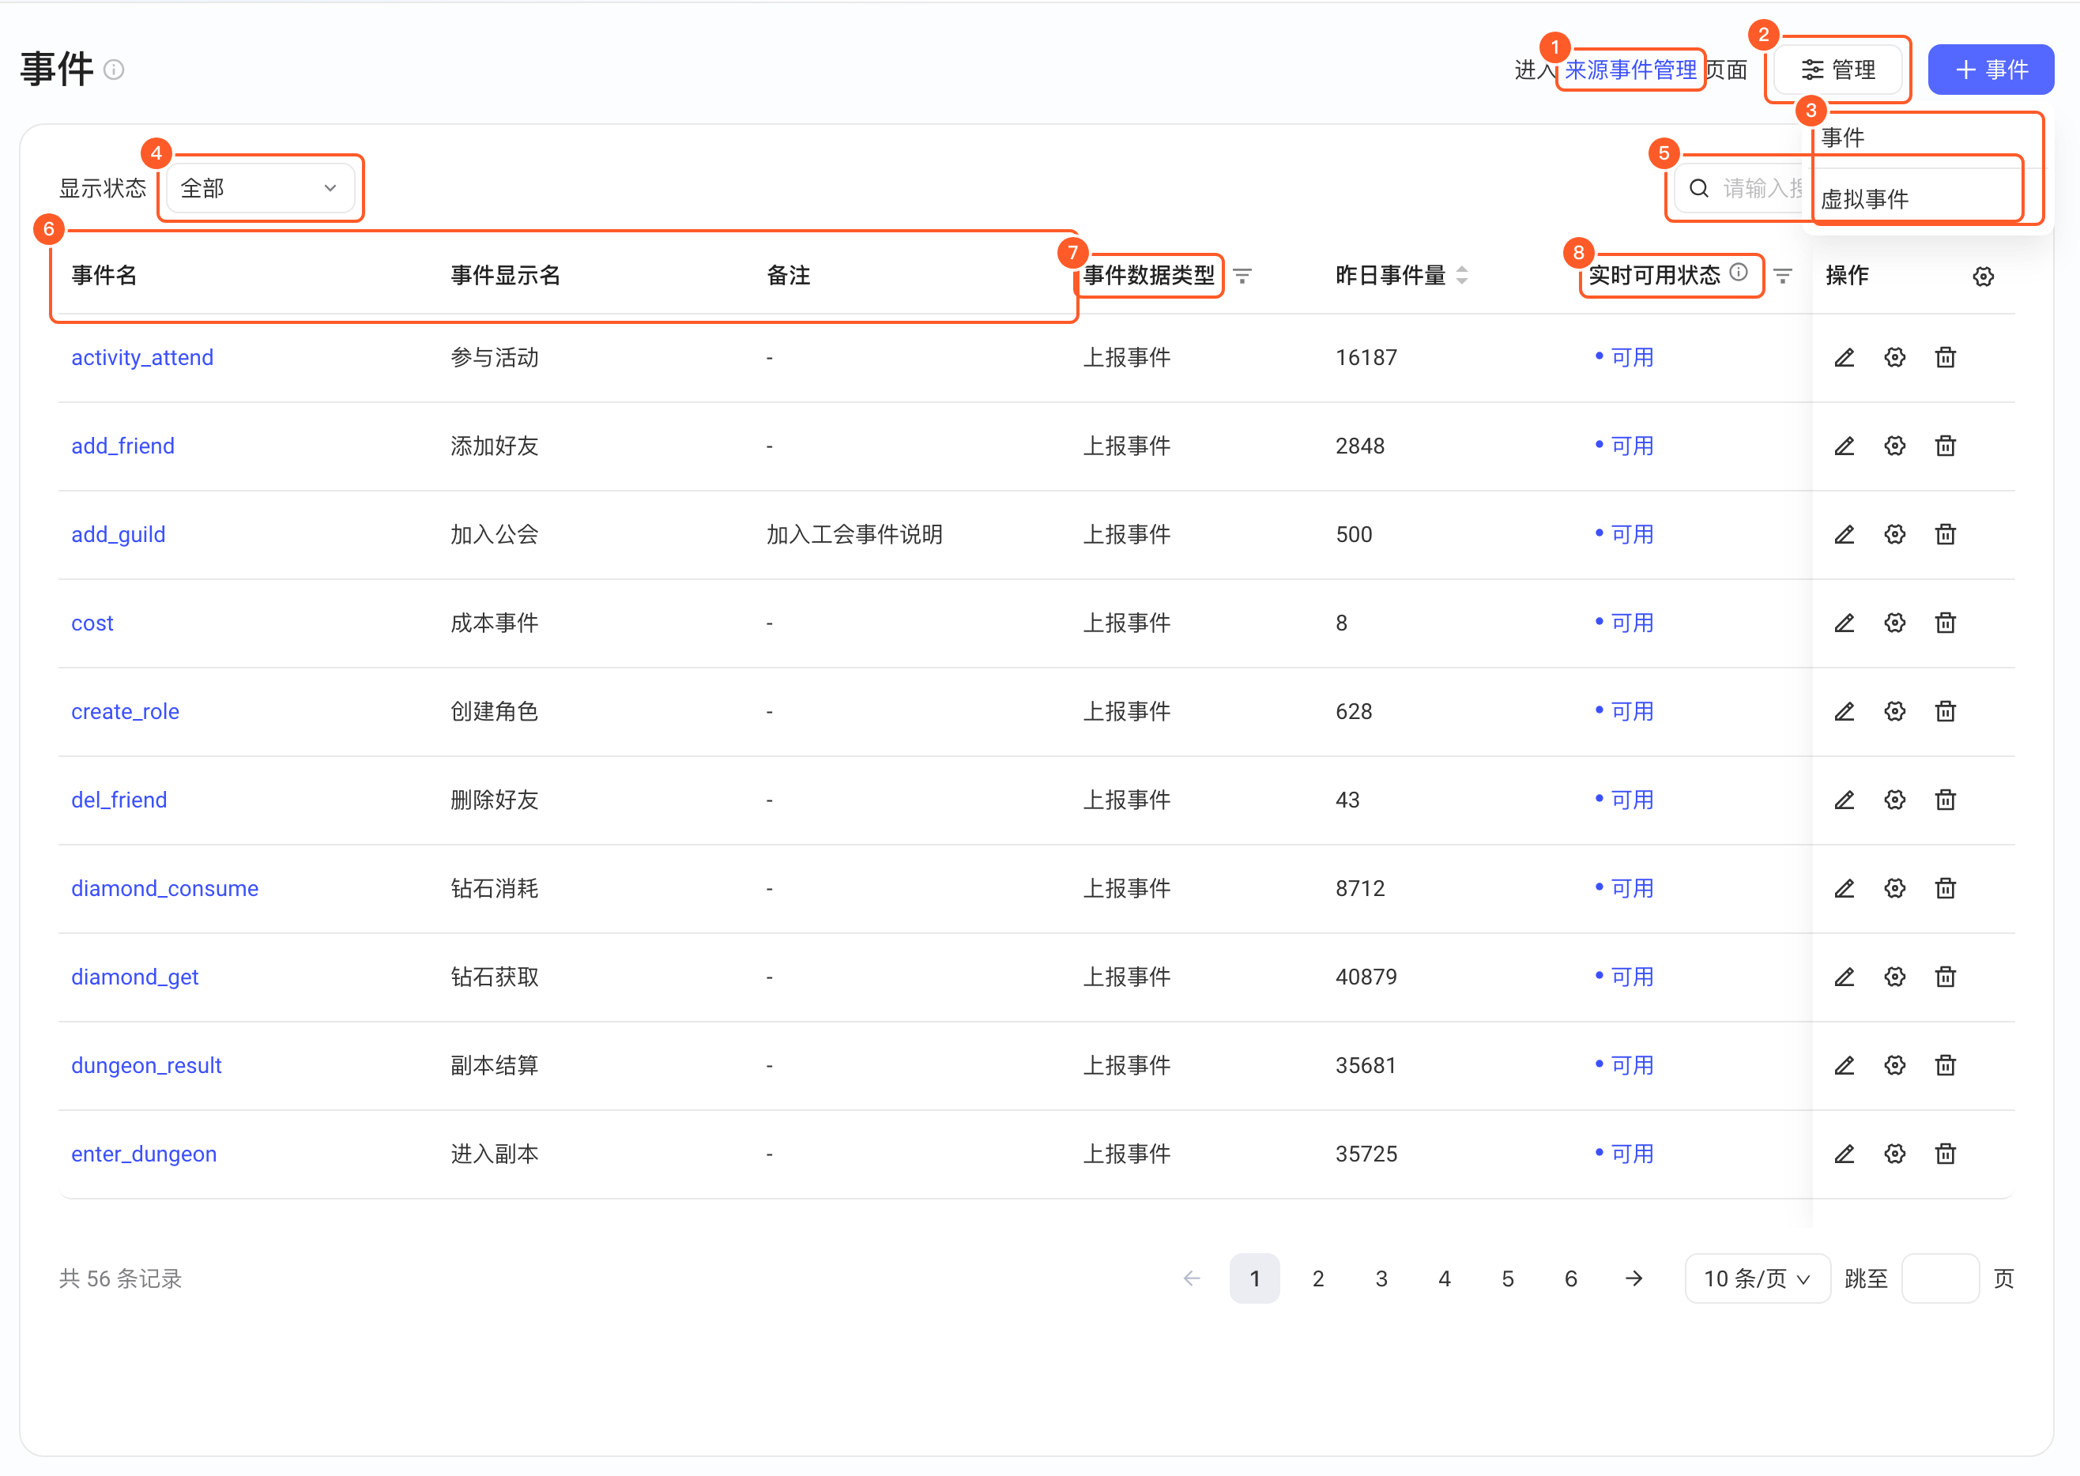Image resolution: width=2080 pixels, height=1476 pixels.
Task: Open the diamond_consume event link
Action: (x=164, y=888)
